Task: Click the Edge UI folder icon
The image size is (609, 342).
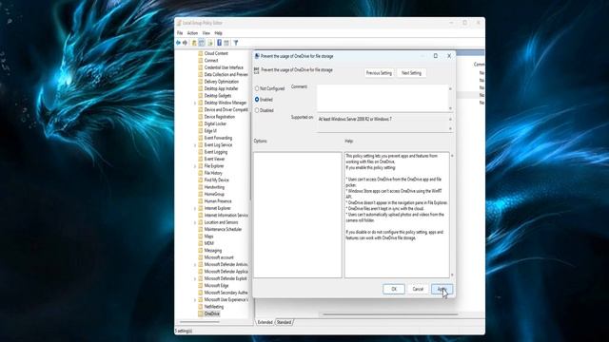Action: click(201, 131)
